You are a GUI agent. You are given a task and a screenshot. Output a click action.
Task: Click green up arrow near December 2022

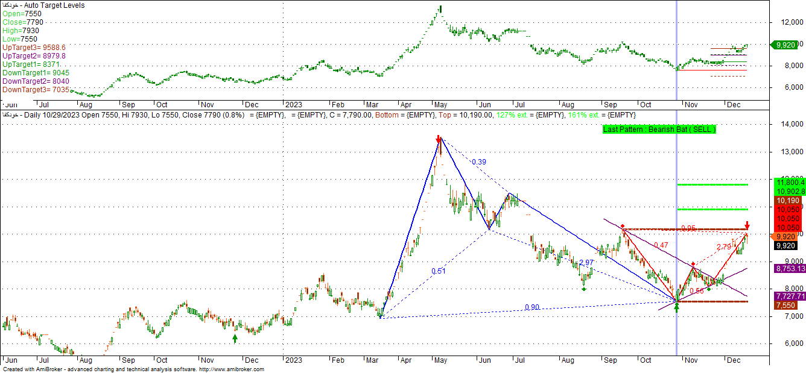(x=235, y=339)
